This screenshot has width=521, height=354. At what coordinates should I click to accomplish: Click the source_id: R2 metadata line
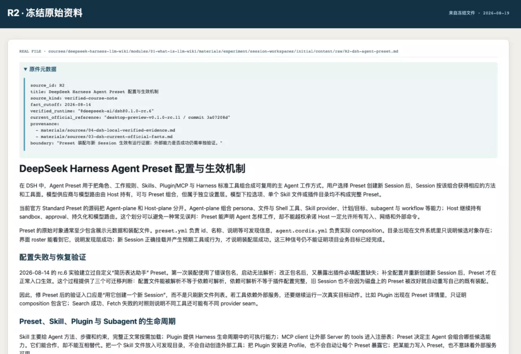47,85
